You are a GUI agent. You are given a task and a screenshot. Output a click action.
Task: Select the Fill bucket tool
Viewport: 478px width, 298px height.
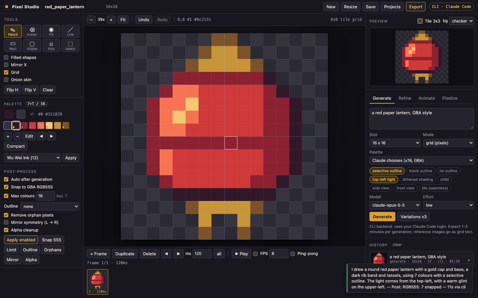click(x=51, y=31)
